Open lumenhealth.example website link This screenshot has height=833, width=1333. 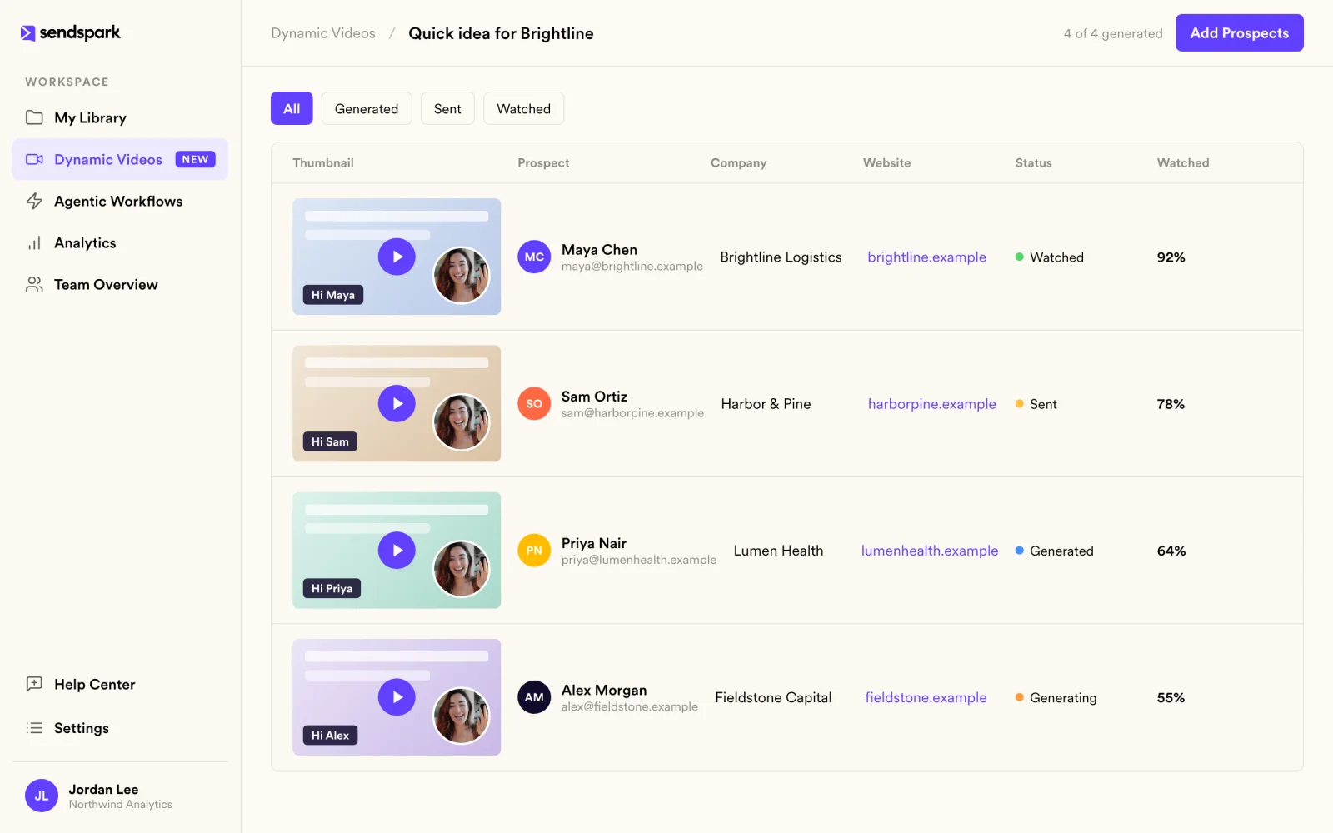pyautogui.click(x=930, y=550)
